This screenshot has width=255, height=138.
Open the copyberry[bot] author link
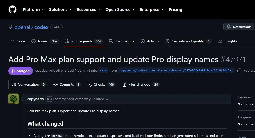point(48,71)
